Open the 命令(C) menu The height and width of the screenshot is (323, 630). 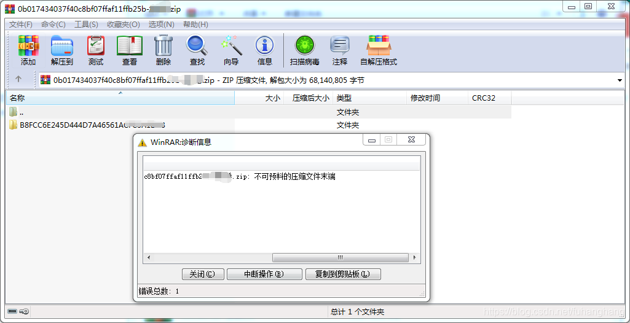point(53,25)
